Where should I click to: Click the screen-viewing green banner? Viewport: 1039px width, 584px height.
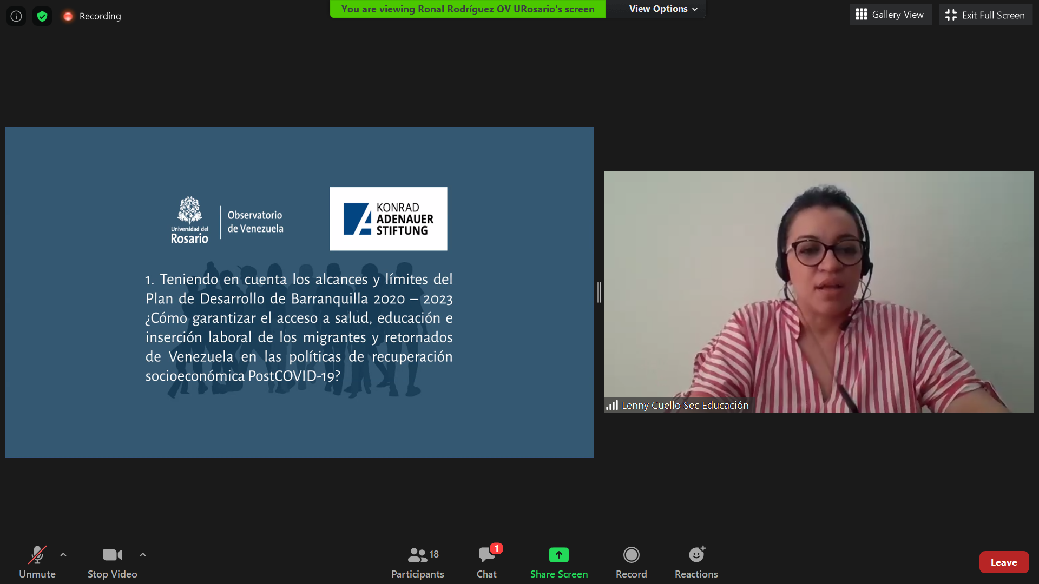468,9
